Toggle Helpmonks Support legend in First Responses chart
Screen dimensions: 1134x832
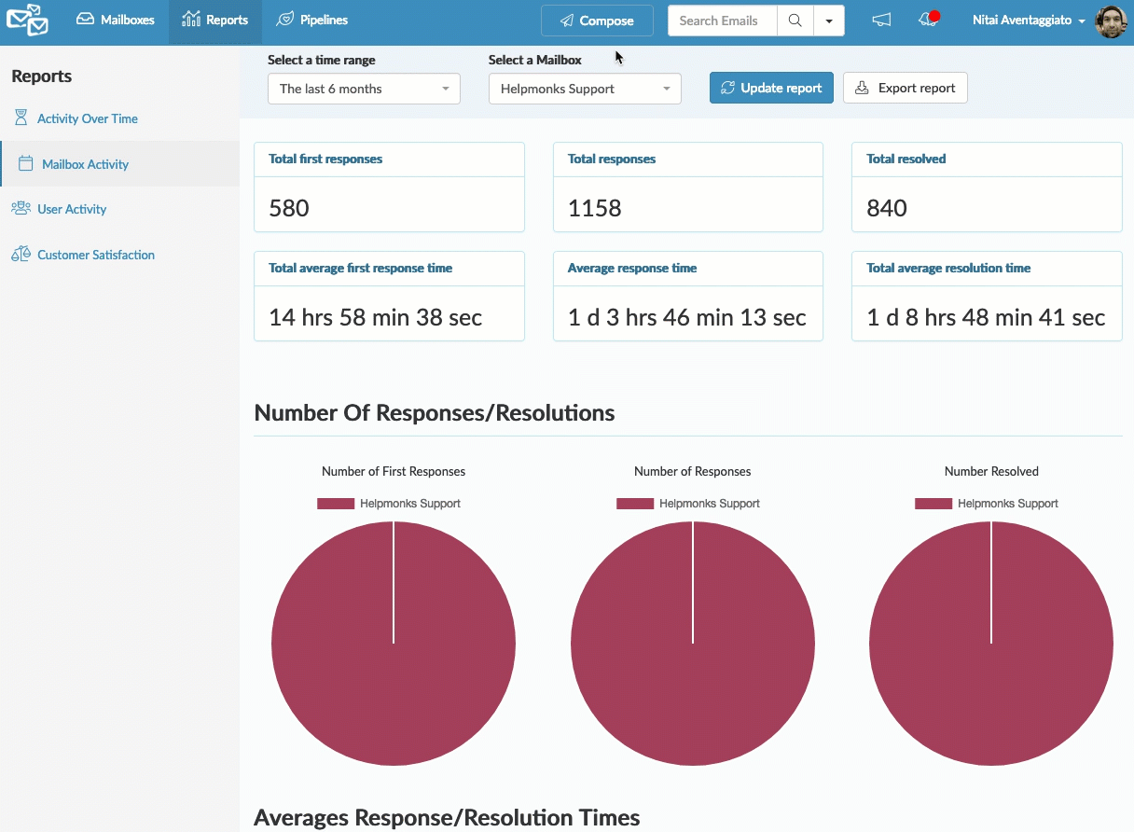click(389, 504)
